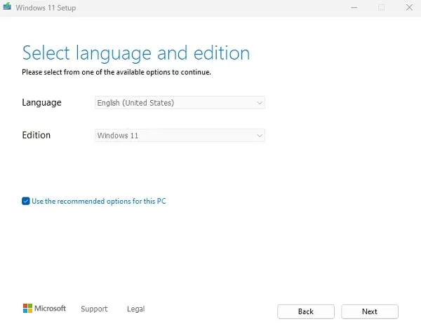Open the Edition dropdown
421x331 pixels.
click(x=180, y=136)
